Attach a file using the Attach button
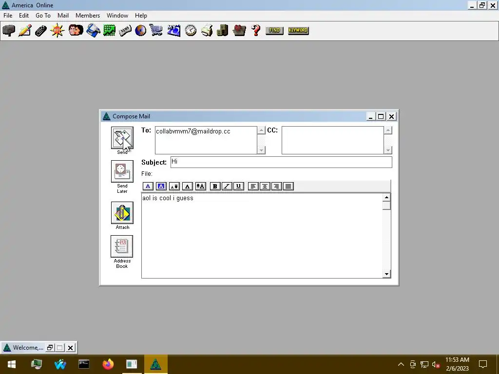Screen dimensions: 499x374 [x=122, y=213]
